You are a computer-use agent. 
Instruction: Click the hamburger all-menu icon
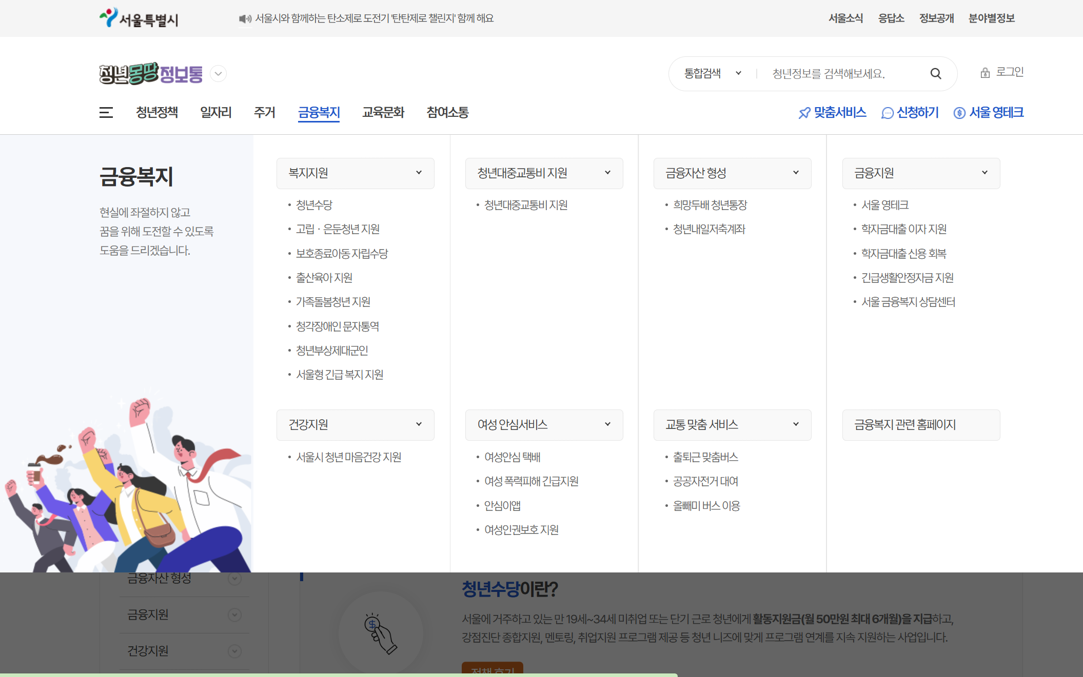106,112
